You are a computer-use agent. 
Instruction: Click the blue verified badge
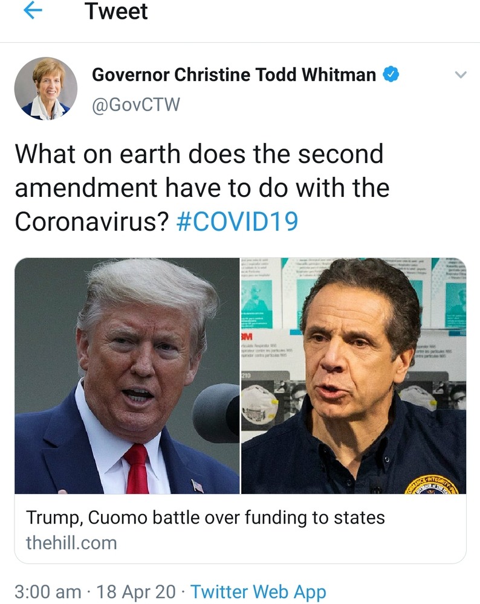click(391, 74)
